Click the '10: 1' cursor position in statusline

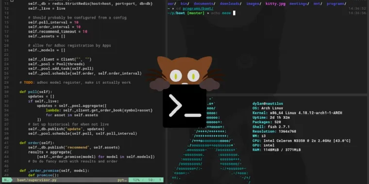point(154,180)
